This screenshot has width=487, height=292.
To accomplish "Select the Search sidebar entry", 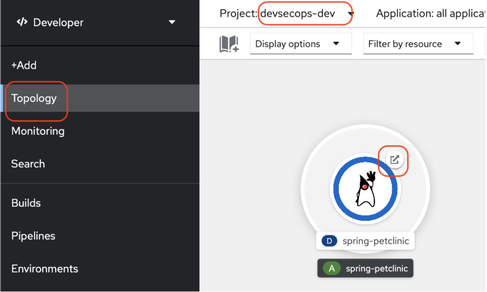I will [x=28, y=164].
